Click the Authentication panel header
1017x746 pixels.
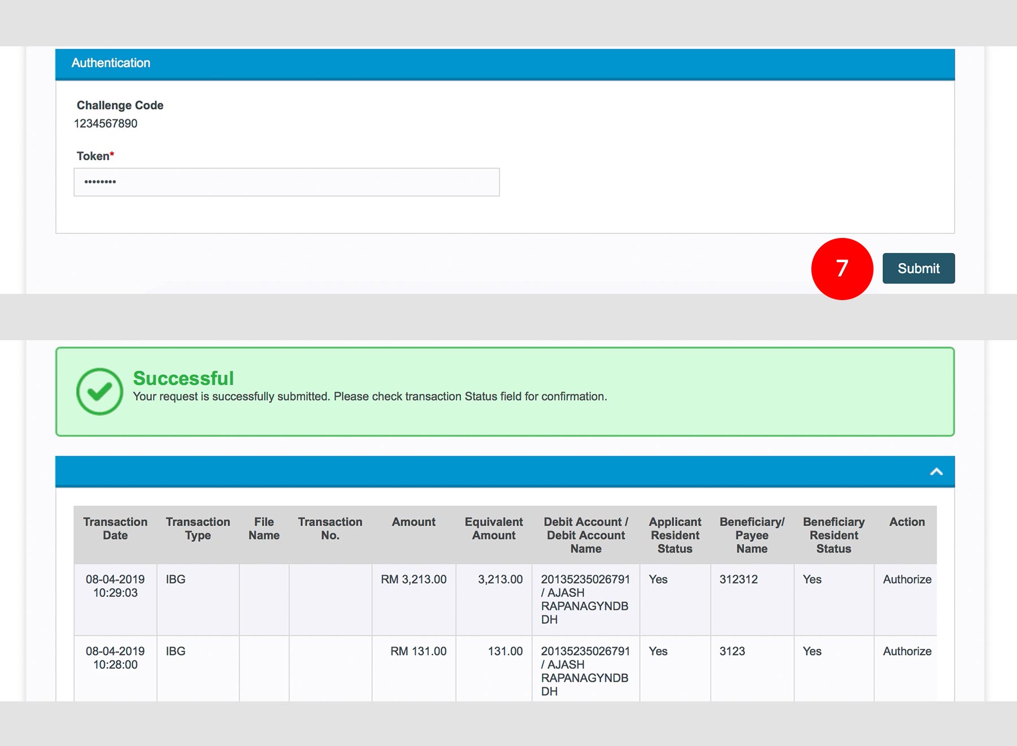pos(505,63)
